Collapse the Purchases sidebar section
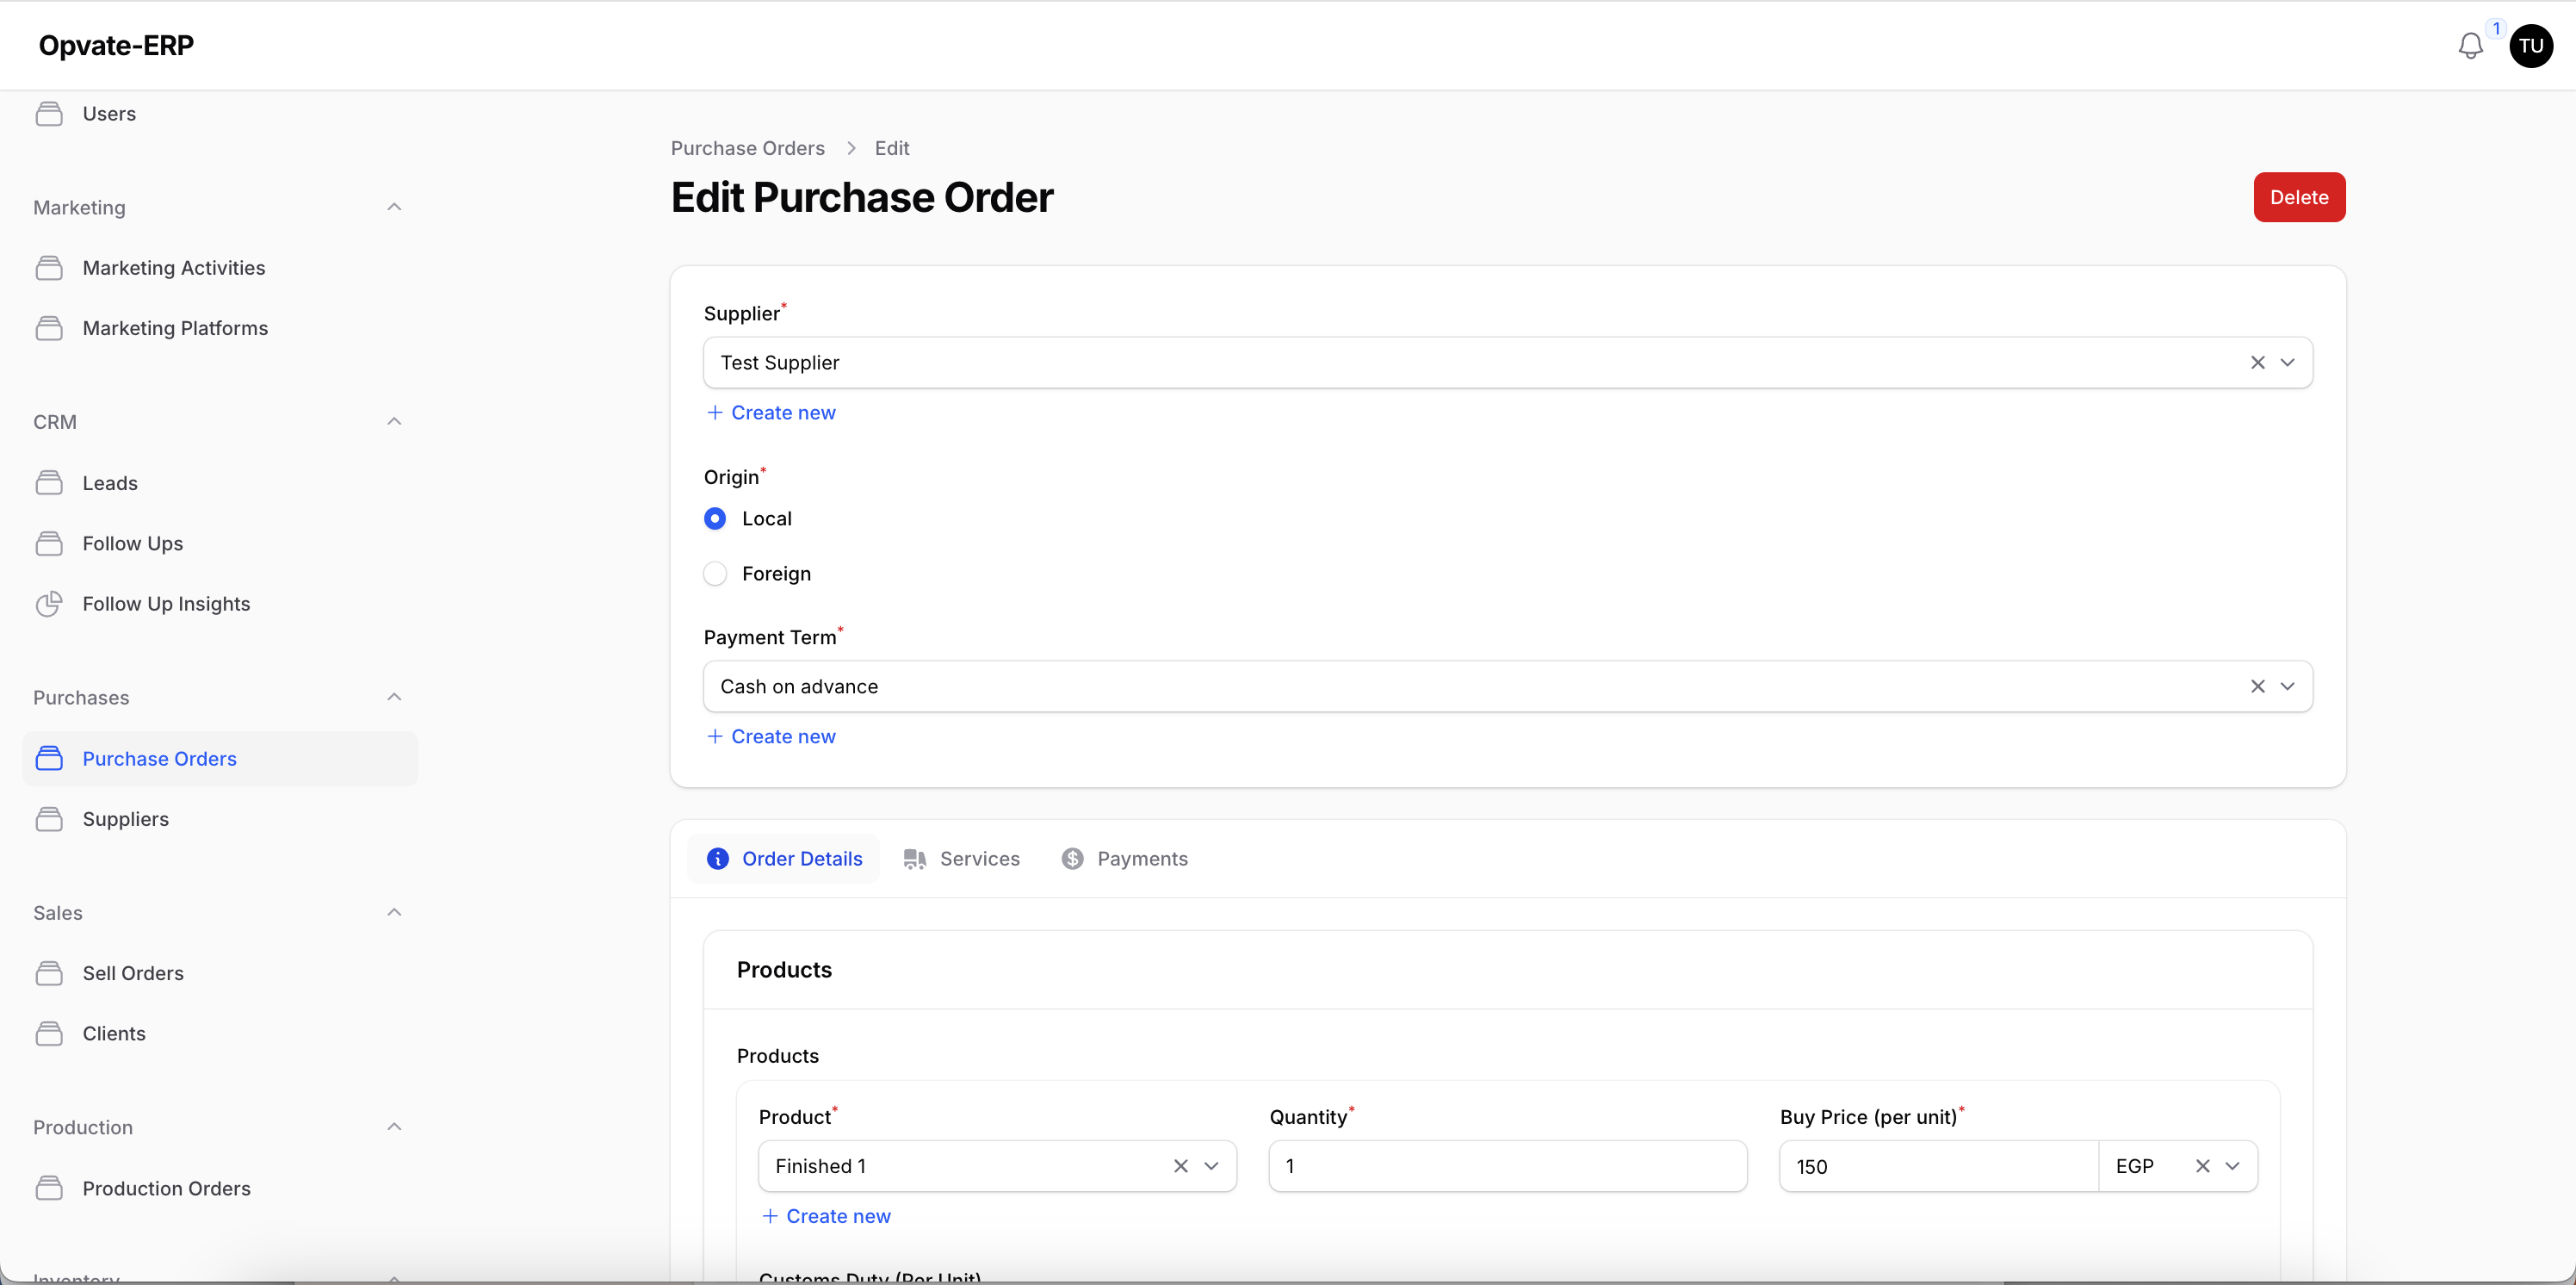Viewport: 2576px width, 1285px height. pos(394,697)
